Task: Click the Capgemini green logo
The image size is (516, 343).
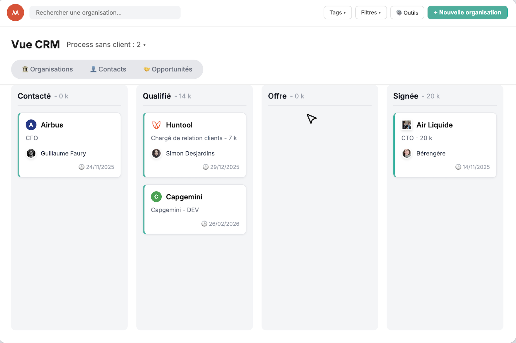Action: (x=156, y=197)
